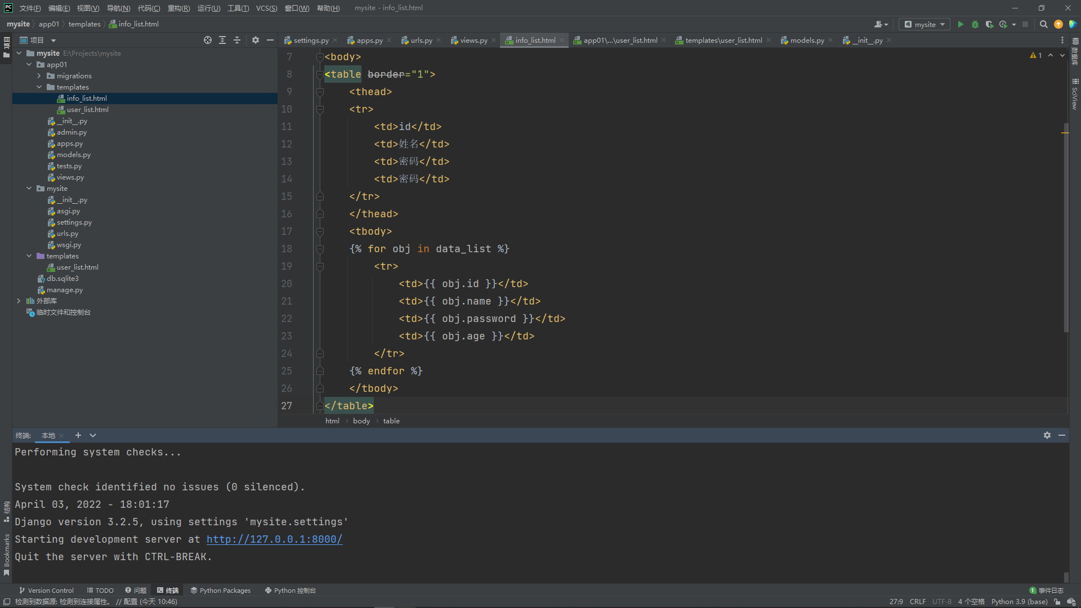Click the yellow warning stripe marker
The width and height of the screenshot is (1081, 608).
(x=1065, y=133)
